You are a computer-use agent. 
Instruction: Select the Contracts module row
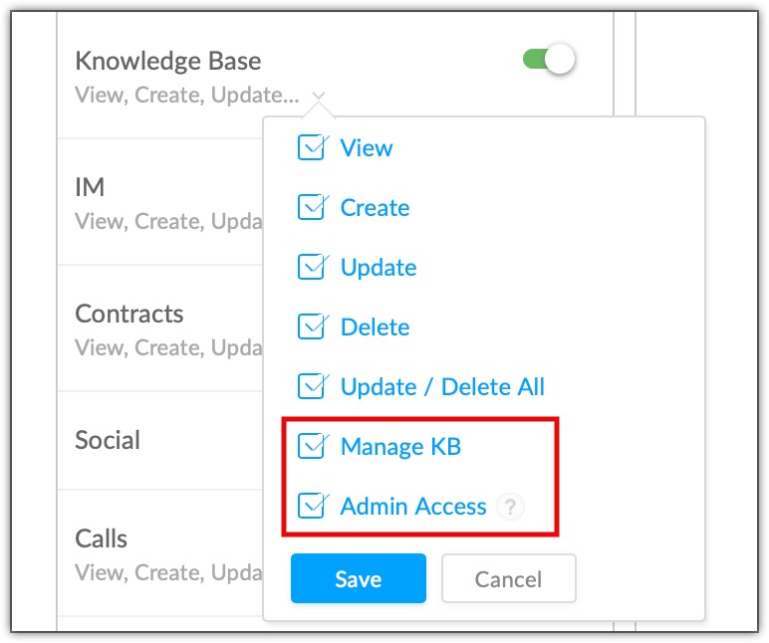coord(160,328)
